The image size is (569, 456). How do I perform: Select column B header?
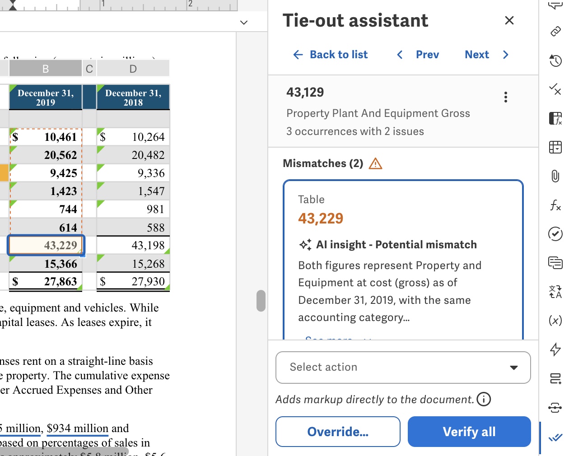click(x=46, y=69)
